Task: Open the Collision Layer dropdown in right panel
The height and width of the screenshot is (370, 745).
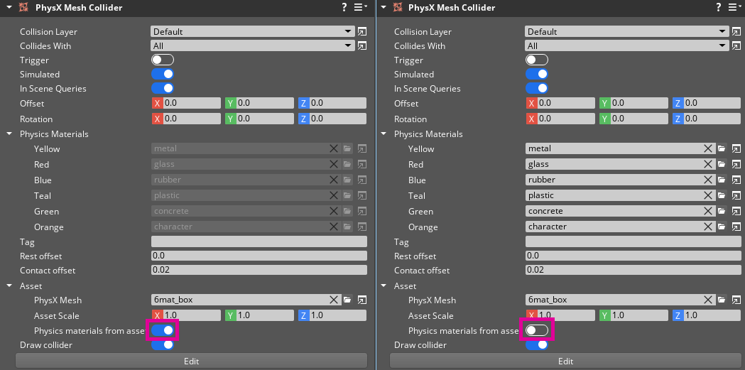Action: [627, 31]
